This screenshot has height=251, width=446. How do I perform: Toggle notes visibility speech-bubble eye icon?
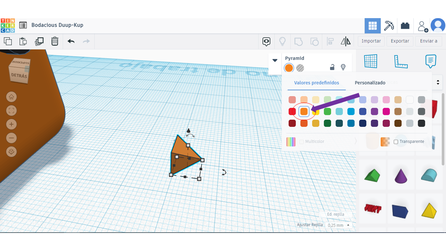click(x=267, y=41)
